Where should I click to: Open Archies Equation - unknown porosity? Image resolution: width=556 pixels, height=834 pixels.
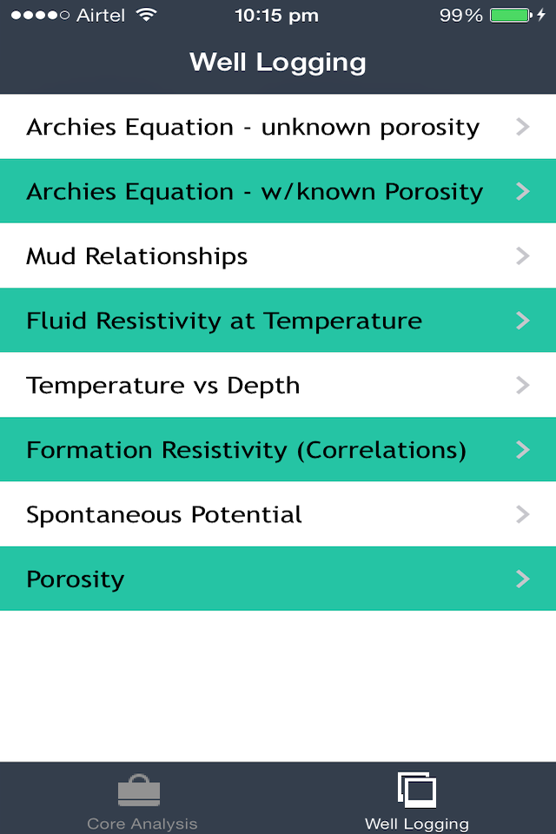(253, 127)
